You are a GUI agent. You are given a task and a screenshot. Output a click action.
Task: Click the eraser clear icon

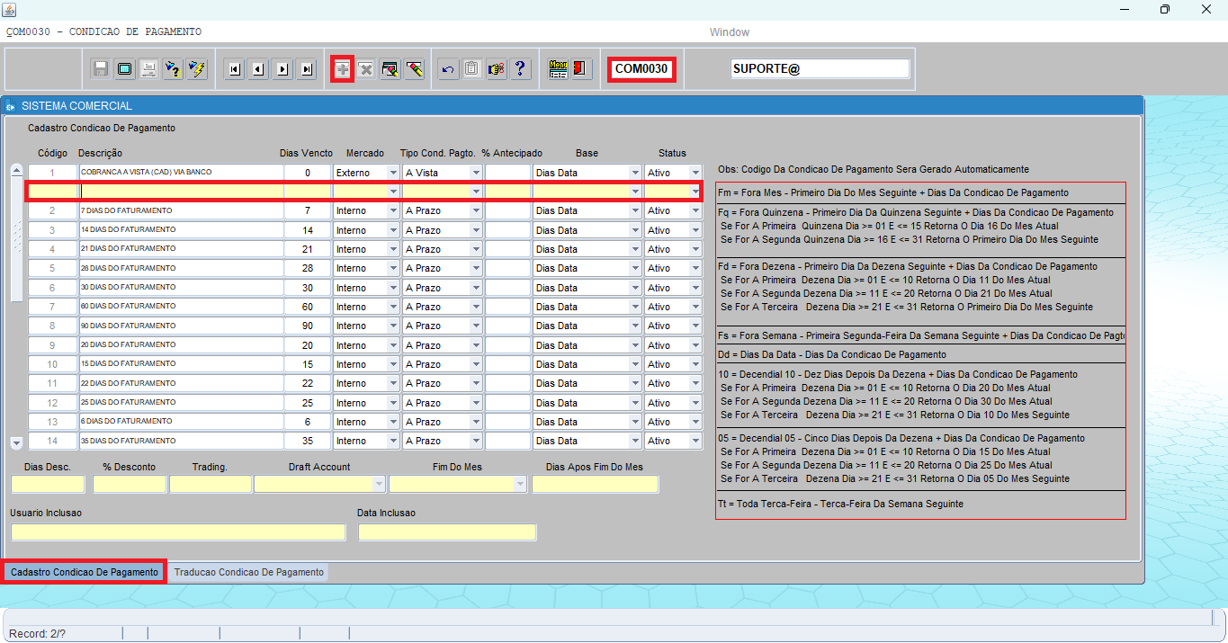414,69
